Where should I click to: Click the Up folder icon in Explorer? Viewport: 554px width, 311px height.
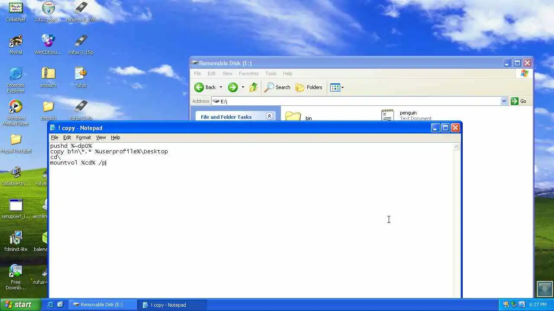tap(254, 87)
